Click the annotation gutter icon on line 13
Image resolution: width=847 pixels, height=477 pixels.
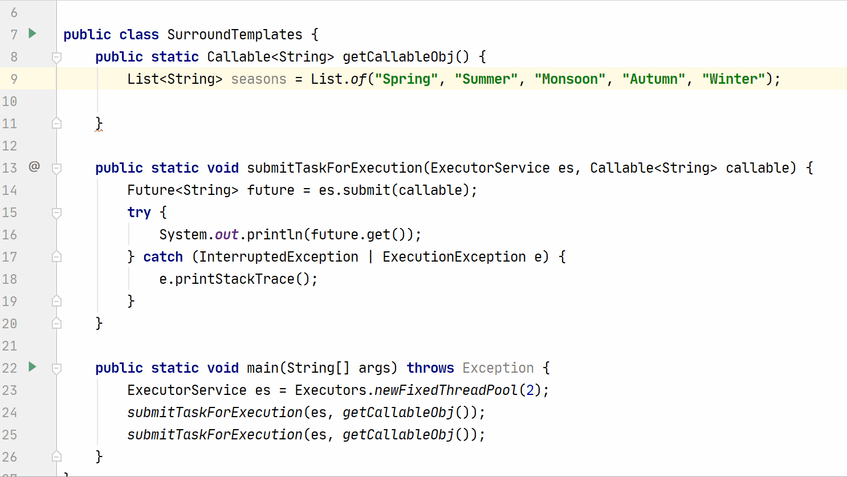pyautogui.click(x=34, y=167)
